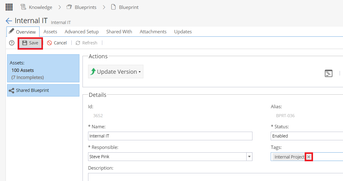Screen dimensions: 343x181
Task: Click inside the Name input field
Action: point(170,136)
